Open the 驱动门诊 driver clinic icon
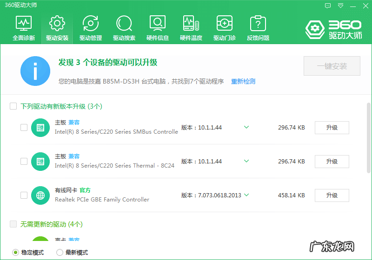372x260 pixels. coord(225,23)
